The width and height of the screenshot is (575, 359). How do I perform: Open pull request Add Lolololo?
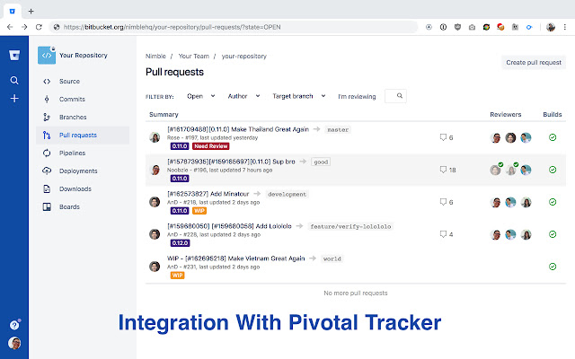[x=229, y=226]
